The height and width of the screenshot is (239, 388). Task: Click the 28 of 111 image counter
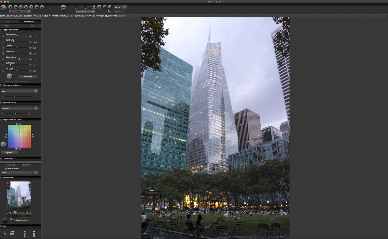[20, 11]
